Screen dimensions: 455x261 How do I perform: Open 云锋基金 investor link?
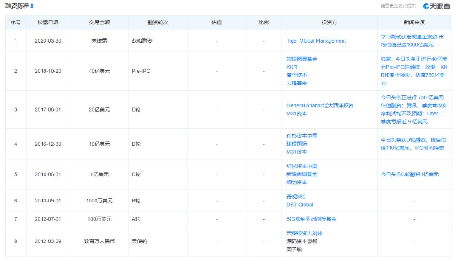point(297,83)
